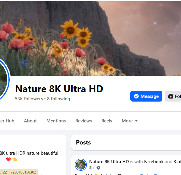Click the 53K followers link
Image resolution: width=181 pixels, height=175 pixels.
29,99
